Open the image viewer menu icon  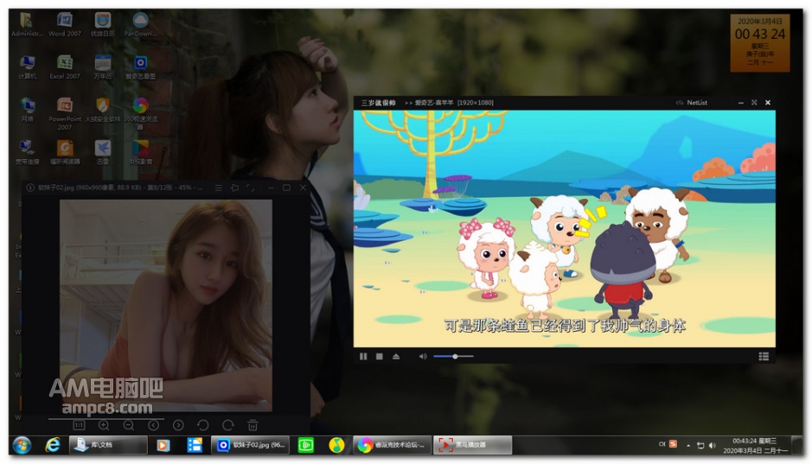click(219, 188)
